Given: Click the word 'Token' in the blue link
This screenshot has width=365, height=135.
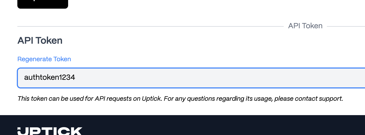Looking at the screenshot, I should [x=62, y=59].
